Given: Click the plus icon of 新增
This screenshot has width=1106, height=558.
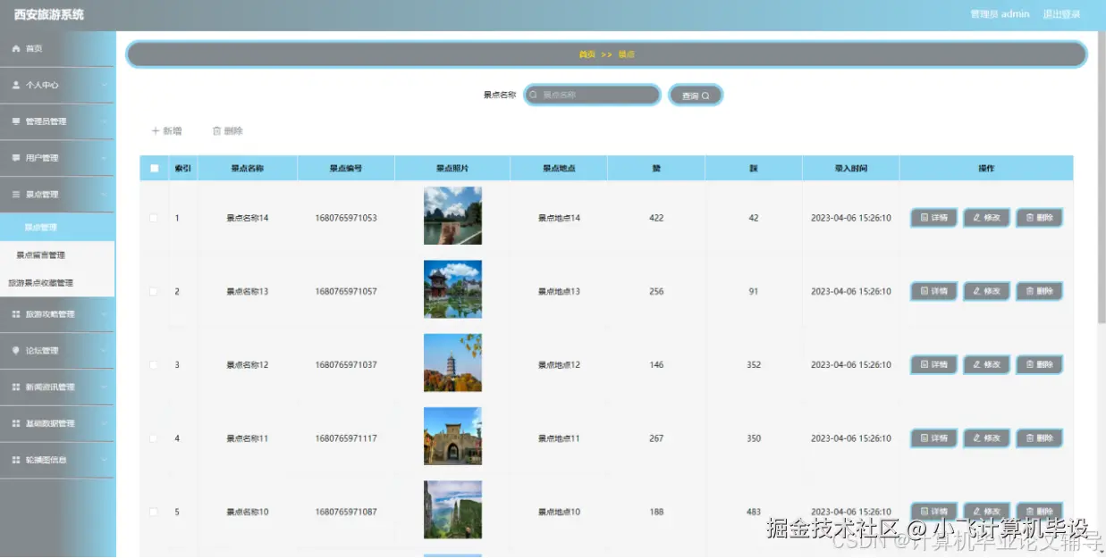Looking at the screenshot, I should (x=156, y=130).
